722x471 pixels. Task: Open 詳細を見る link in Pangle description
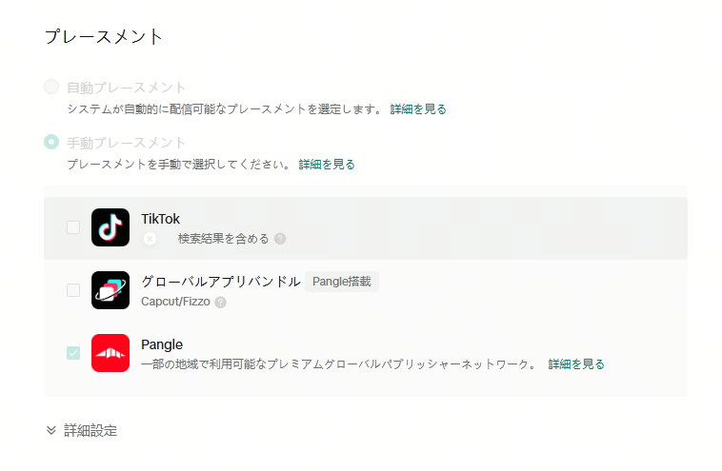pyautogui.click(x=576, y=364)
